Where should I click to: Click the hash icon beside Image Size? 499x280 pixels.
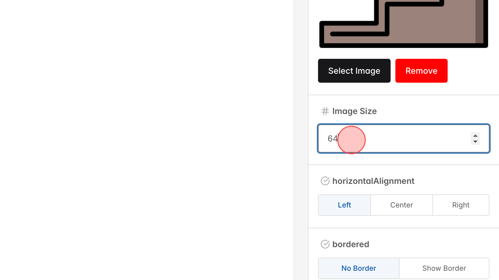pos(325,111)
